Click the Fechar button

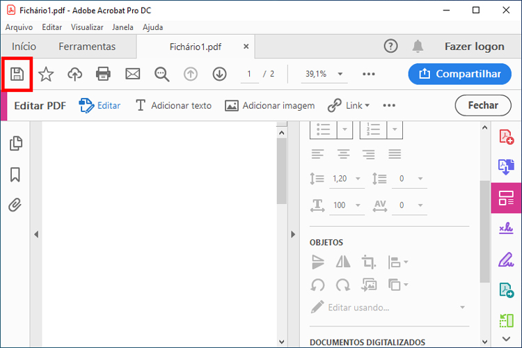pyautogui.click(x=483, y=105)
